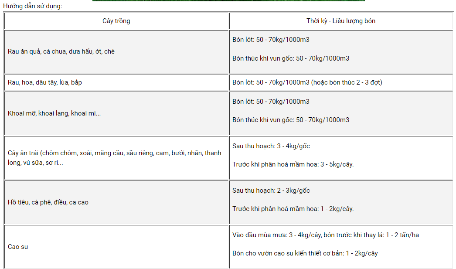Viewport: 456px width, 269px height.
Task: Click 'Sau thu hoạch: 2 - 3kg/gốc' text
Action: [271, 191]
